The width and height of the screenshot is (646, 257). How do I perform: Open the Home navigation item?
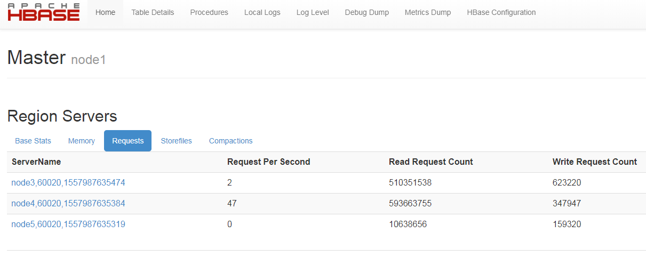point(105,12)
